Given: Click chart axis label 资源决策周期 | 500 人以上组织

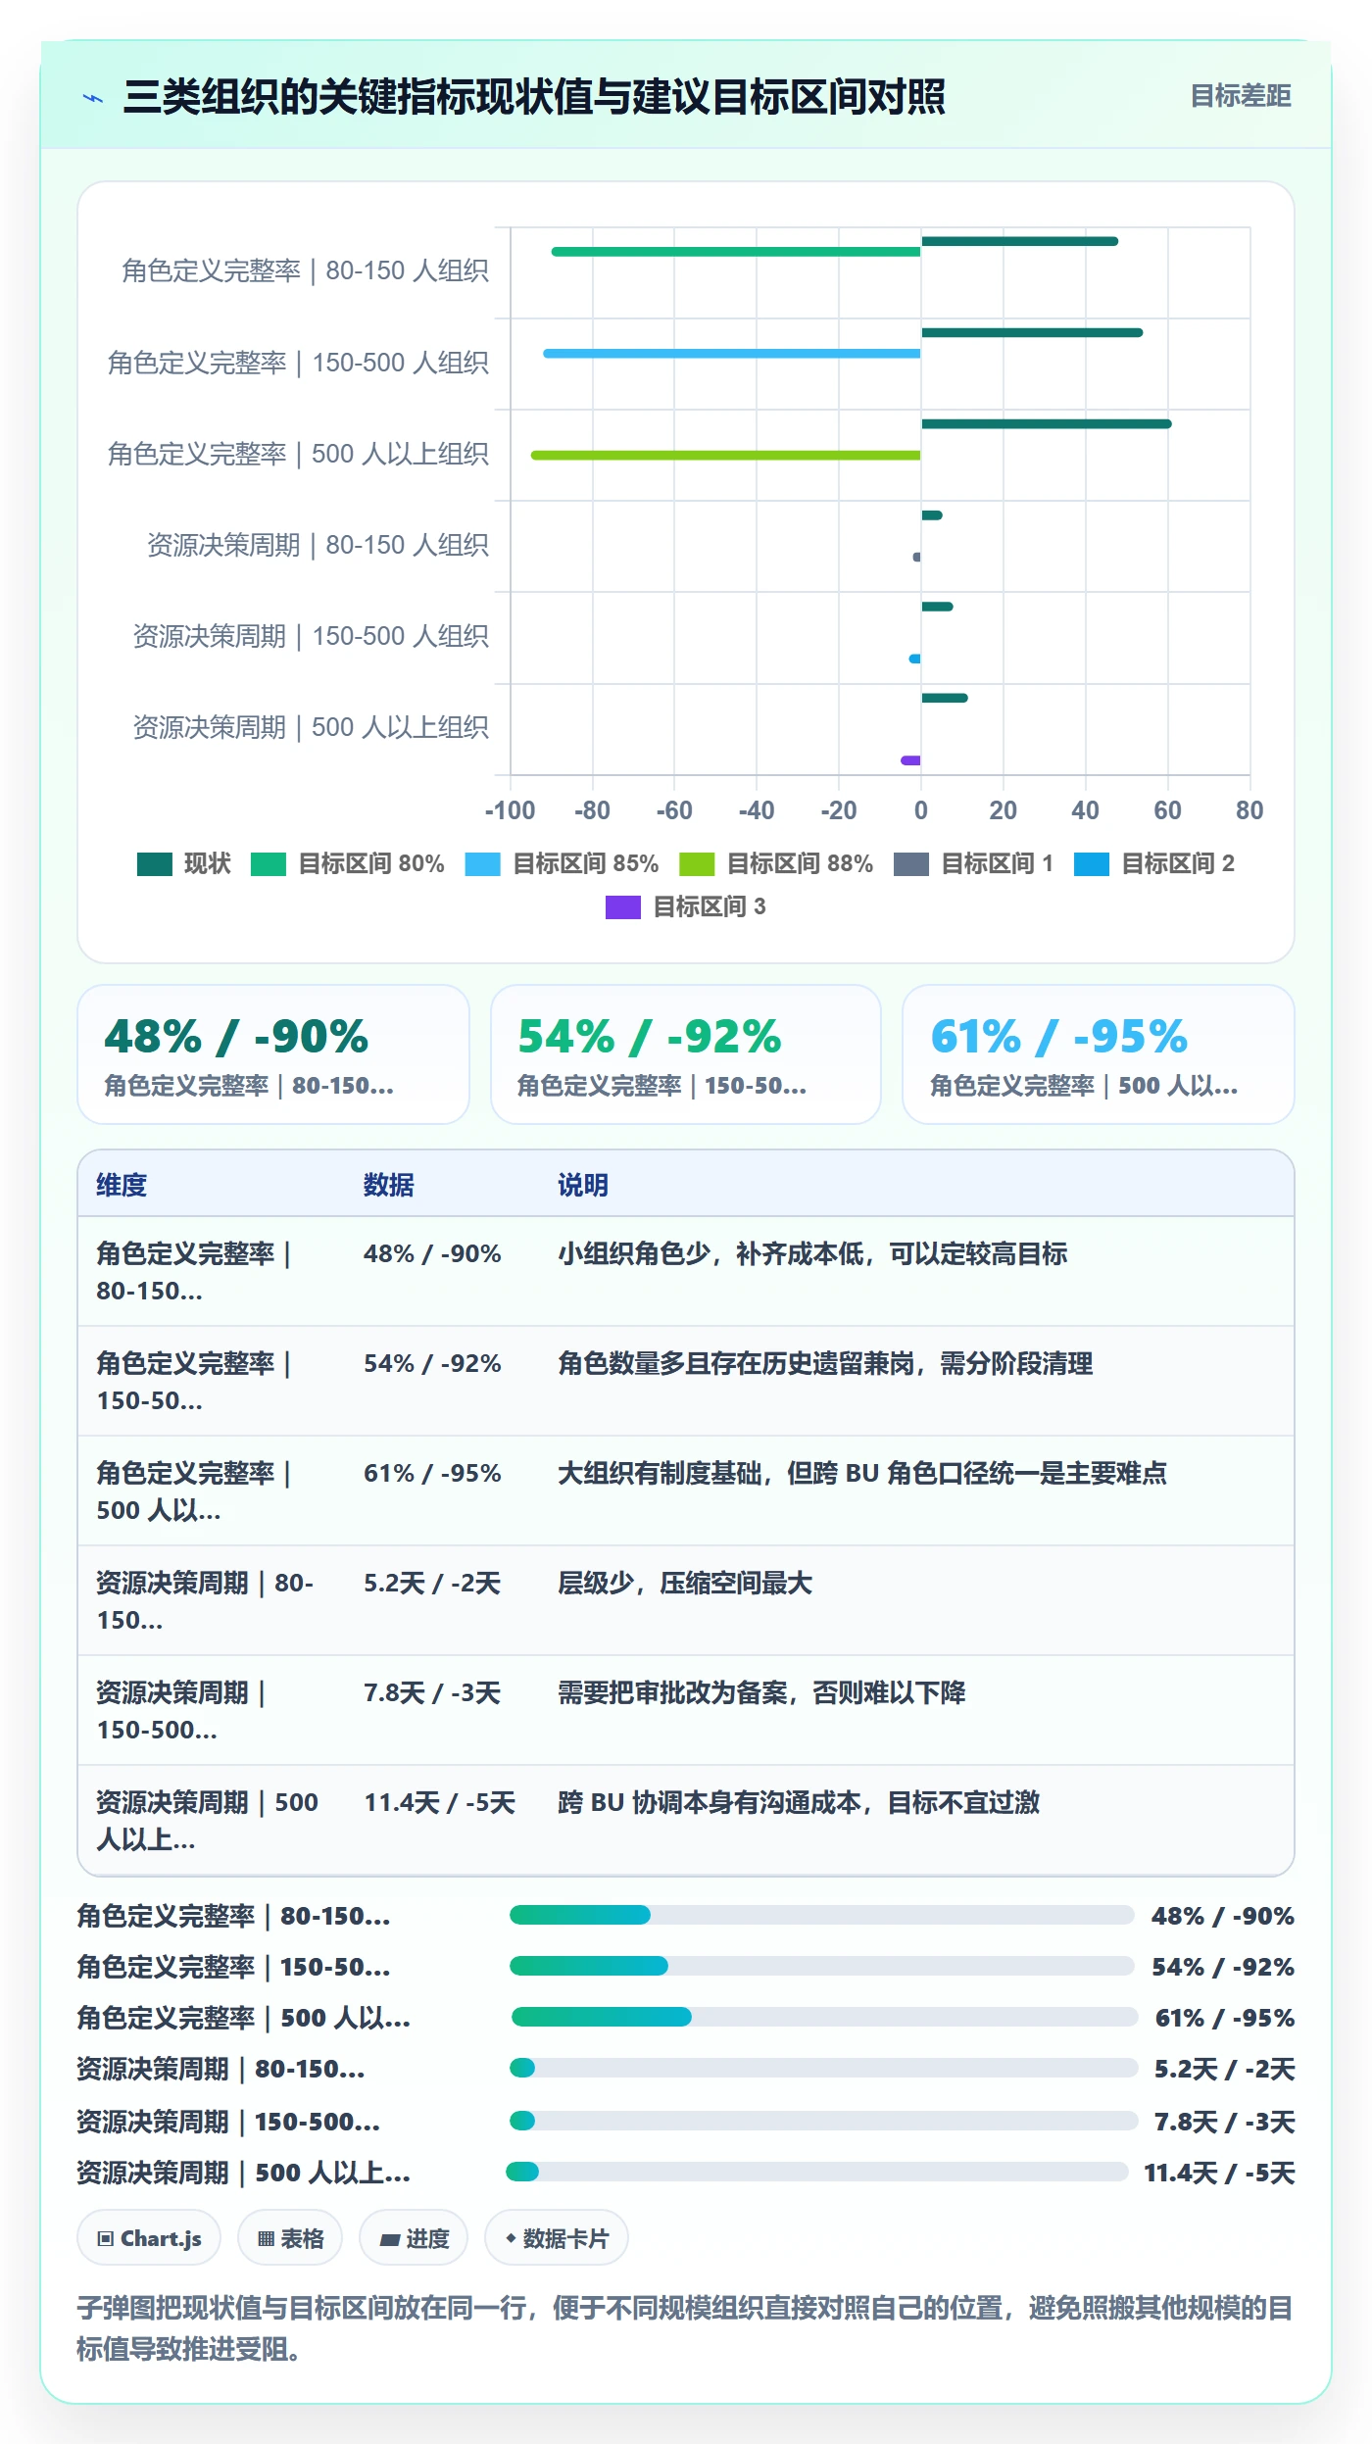Looking at the screenshot, I should pyautogui.click(x=311, y=727).
